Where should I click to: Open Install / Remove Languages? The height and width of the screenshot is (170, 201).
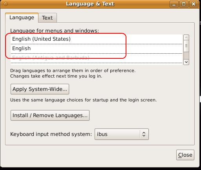[x=50, y=115]
